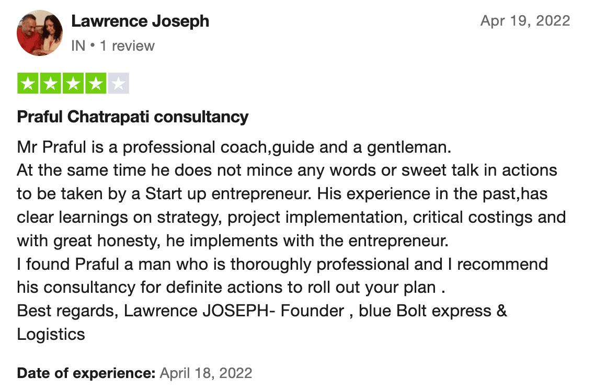Click the second green rating star
The height and width of the screenshot is (389, 595).
(51, 83)
